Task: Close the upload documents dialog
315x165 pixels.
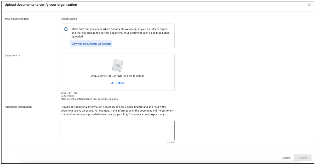Action: click(309, 5)
